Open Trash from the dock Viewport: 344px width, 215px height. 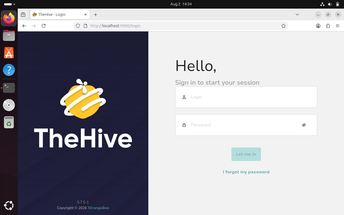(9, 122)
